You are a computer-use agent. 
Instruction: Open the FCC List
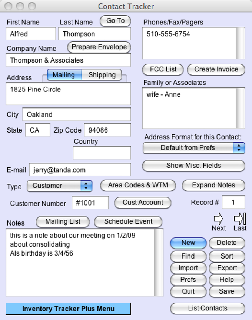pyautogui.click(x=163, y=69)
